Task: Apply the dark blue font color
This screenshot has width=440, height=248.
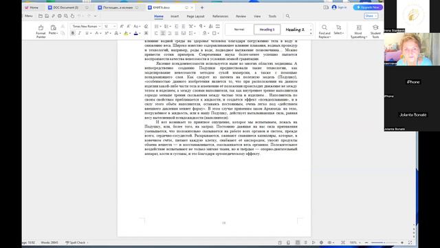Action: [136, 33]
